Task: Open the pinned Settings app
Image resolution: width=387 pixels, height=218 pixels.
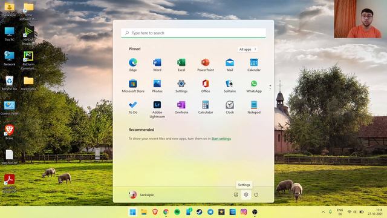Action: pyautogui.click(x=181, y=86)
